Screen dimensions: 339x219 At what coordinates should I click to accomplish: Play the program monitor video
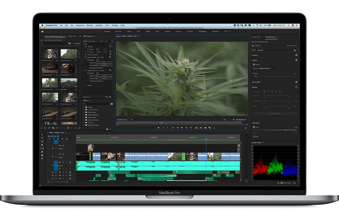pyautogui.click(x=182, y=128)
